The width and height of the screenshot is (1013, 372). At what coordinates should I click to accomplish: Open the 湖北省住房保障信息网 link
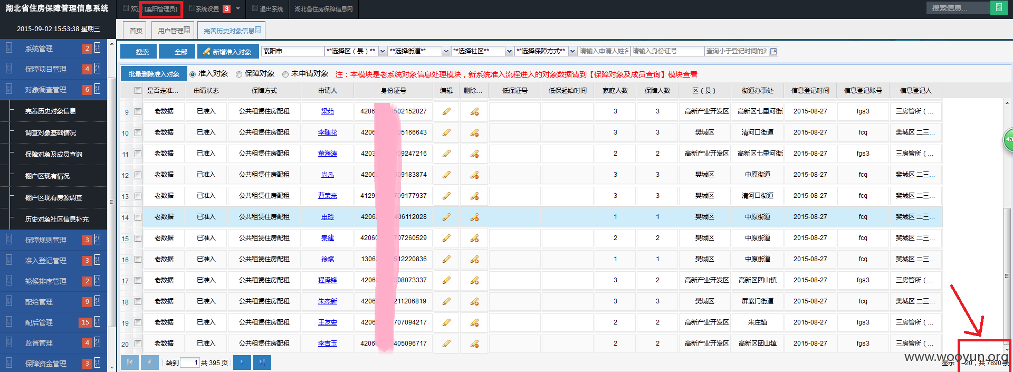[323, 9]
